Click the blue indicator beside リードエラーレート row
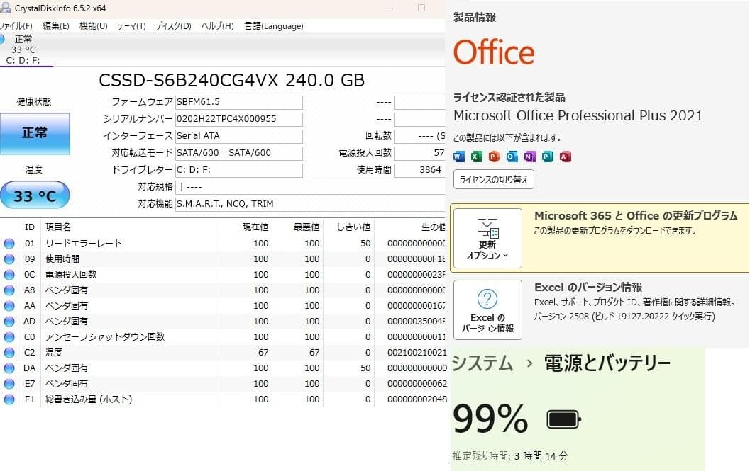 (x=8, y=243)
